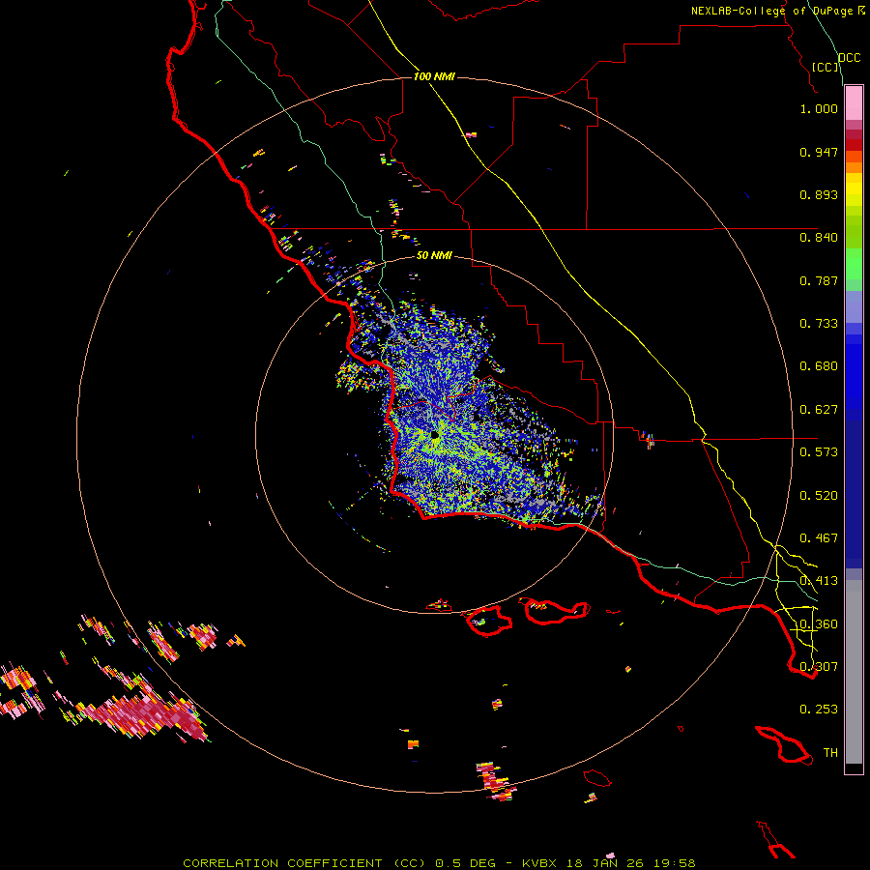Click the 100 NMI range ring label
The image size is (870, 870).
(434, 76)
